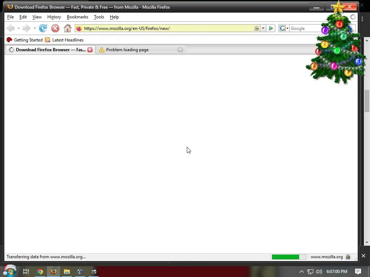Image resolution: width=370 pixels, height=277 pixels.
Task: Open the File menu
Action: click(10, 17)
